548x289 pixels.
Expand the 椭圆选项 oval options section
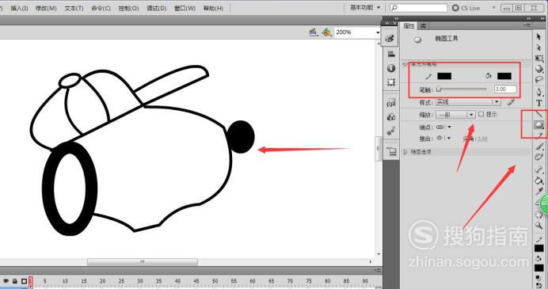click(x=405, y=152)
